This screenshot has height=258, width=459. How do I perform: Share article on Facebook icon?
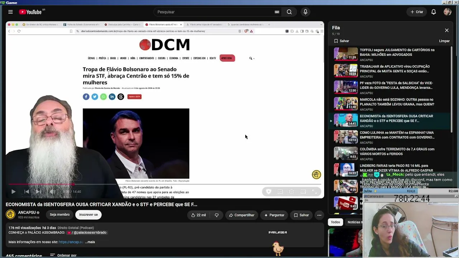86,97
